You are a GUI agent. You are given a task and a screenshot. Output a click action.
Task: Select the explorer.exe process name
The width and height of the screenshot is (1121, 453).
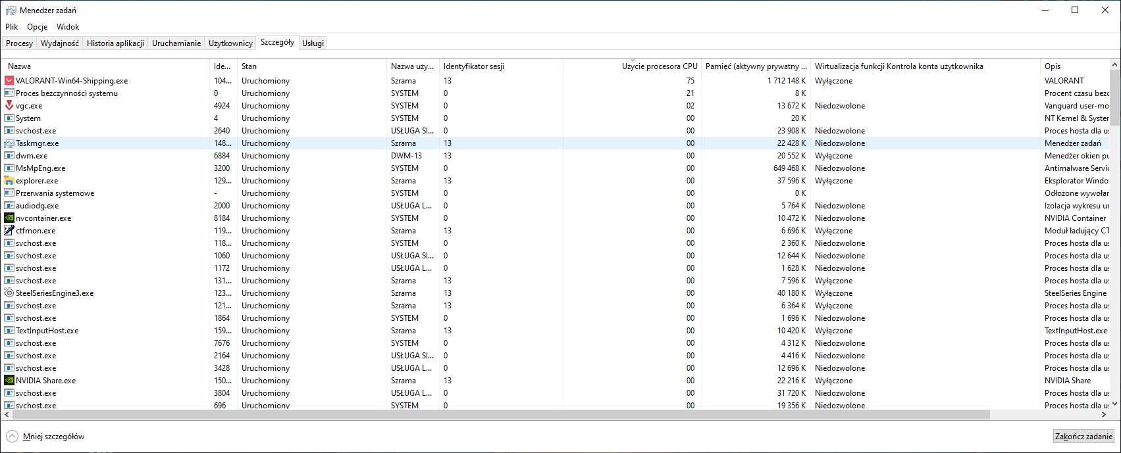coord(37,181)
